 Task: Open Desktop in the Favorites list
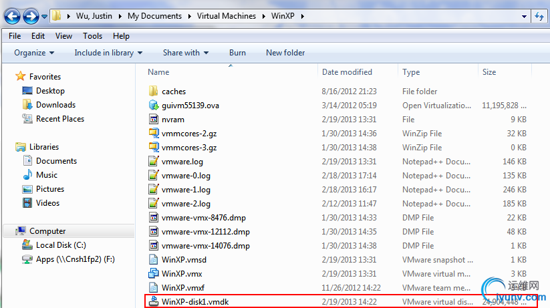(x=50, y=91)
